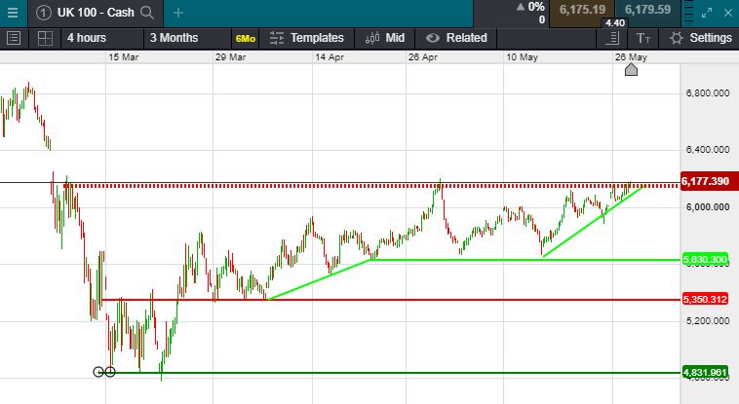The height and width of the screenshot is (404, 739).
Task: Select the 5,630.300 green level label
Action: [x=705, y=260]
